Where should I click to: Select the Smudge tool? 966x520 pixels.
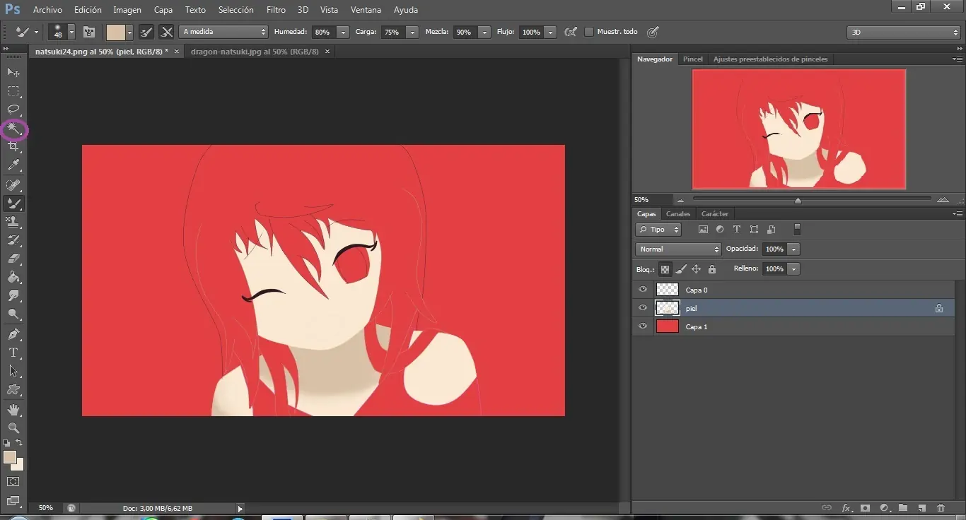[x=13, y=295]
